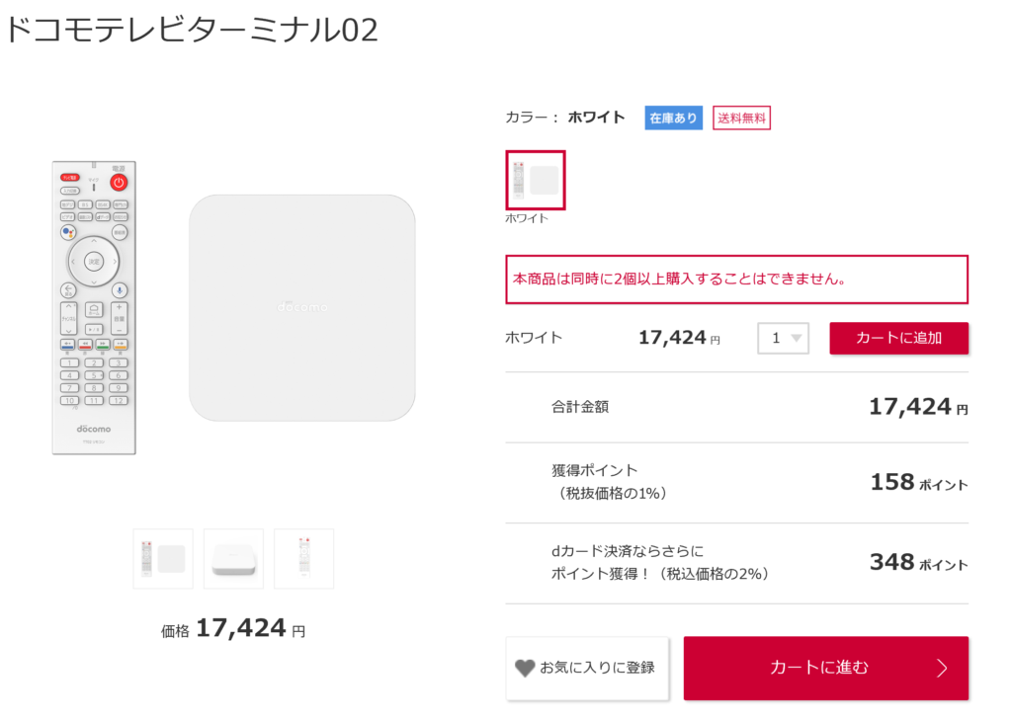Click the red power button on remote image
The image size is (1012, 721).
point(119,183)
